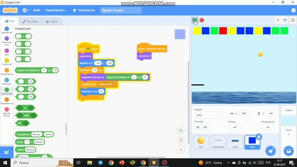The width and height of the screenshot is (297, 167).
Task: Switch to the Код tab
Action: pyautogui.click(x=10, y=21)
